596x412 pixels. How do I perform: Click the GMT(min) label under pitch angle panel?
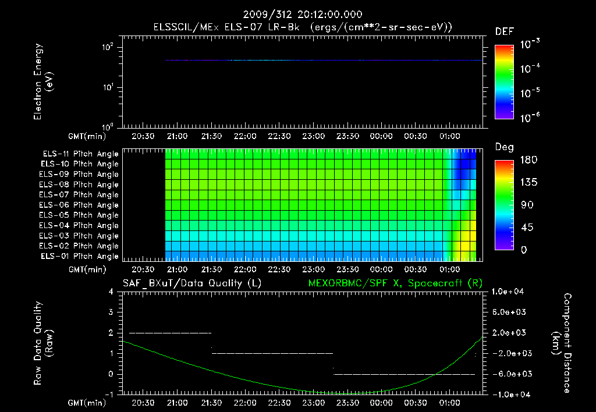[x=87, y=270]
